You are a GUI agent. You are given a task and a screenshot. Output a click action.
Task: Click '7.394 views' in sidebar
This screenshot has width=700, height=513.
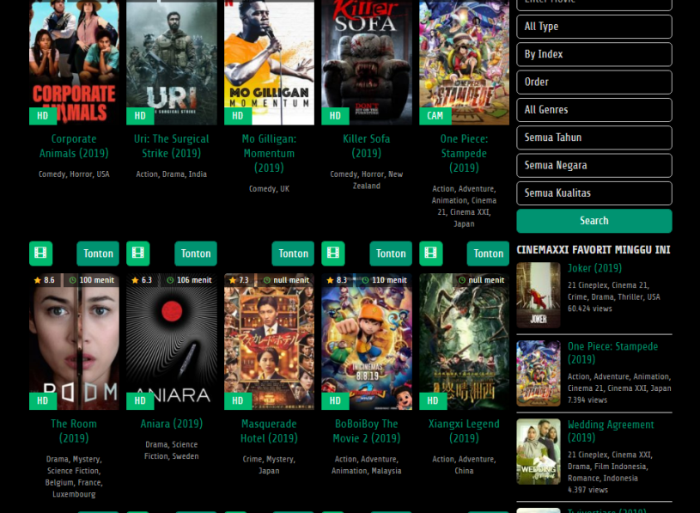pyautogui.click(x=587, y=400)
